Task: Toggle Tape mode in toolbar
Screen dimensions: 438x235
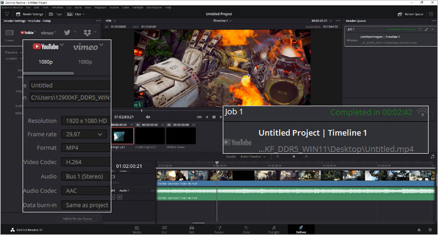Action: click(55, 14)
